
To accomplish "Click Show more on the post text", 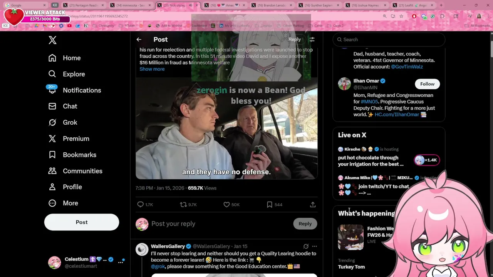I will coord(152,69).
